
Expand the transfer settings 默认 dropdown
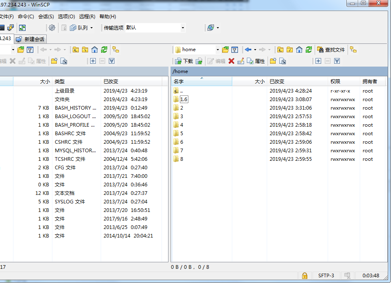click(183, 28)
